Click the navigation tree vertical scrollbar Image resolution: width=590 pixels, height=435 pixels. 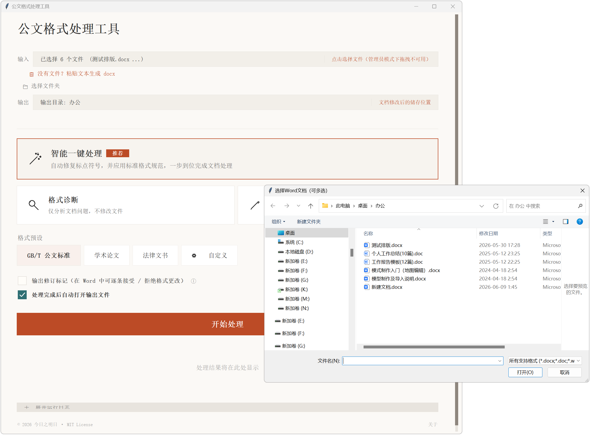tap(351, 253)
